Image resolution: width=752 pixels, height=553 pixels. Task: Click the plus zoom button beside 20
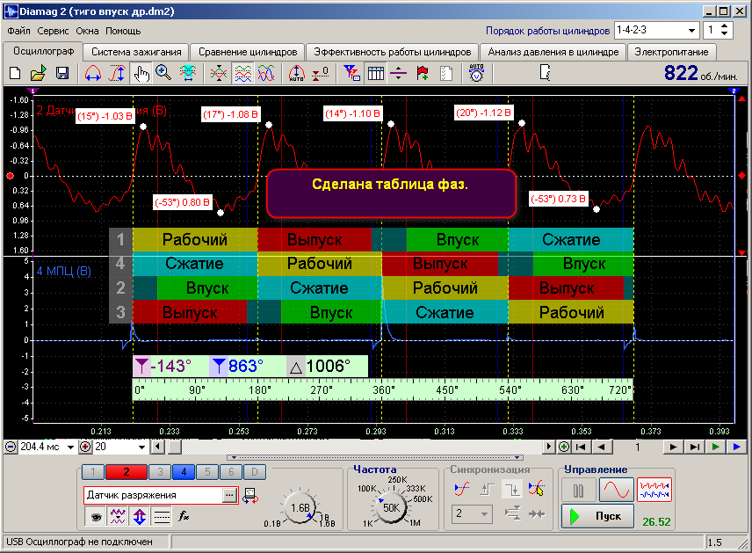click(85, 447)
